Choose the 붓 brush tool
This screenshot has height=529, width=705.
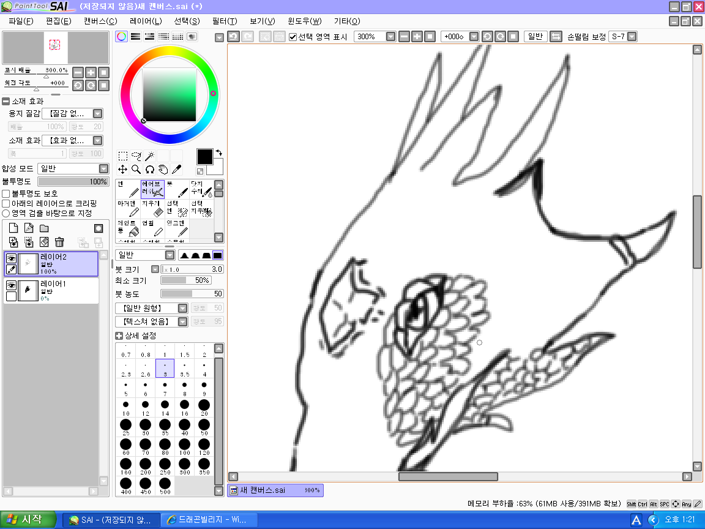(x=177, y=189)
